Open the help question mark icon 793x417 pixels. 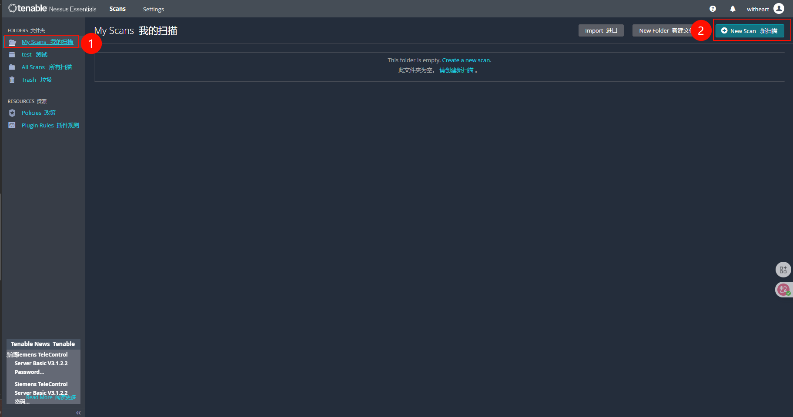713,9
